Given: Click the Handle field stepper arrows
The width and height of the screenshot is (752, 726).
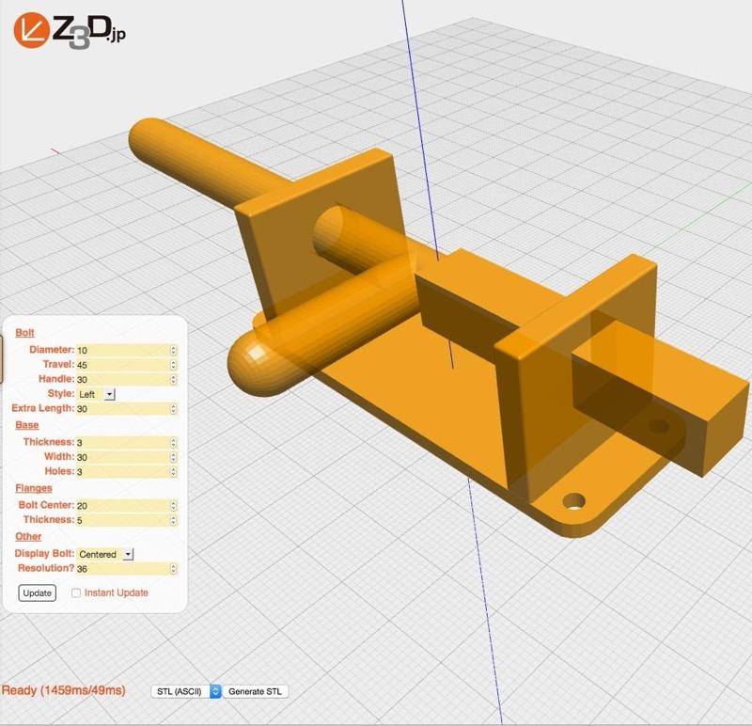Looking at the screenshot, I should tap(173, 380).
